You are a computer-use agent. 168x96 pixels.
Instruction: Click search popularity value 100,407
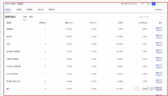click(69, 36)
